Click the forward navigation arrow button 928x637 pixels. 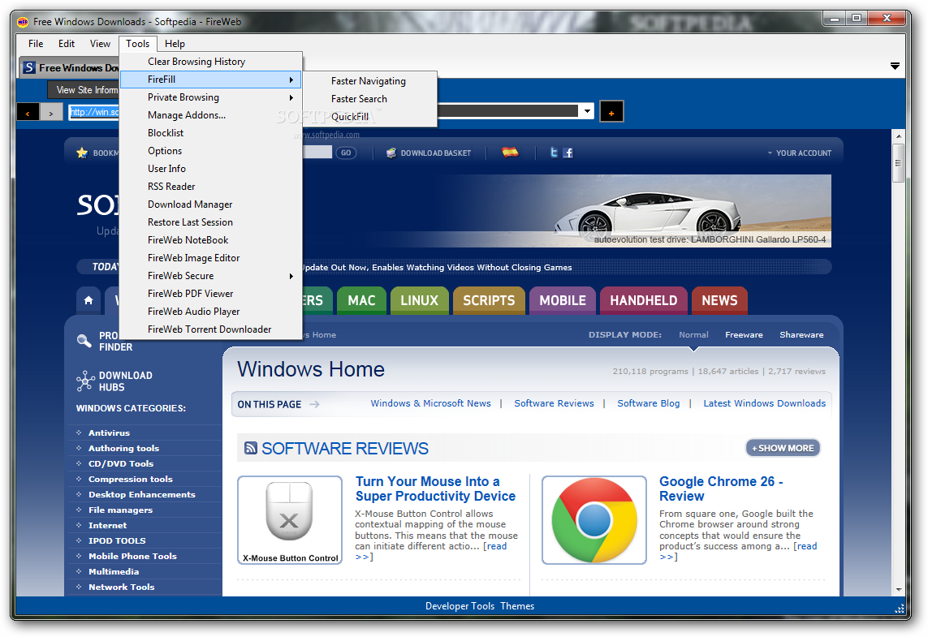pos(51,112)
